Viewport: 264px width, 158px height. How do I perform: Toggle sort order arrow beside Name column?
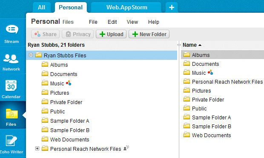pos(200,45)
